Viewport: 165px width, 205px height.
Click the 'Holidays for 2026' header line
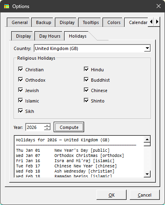click(x=63, y=140)
